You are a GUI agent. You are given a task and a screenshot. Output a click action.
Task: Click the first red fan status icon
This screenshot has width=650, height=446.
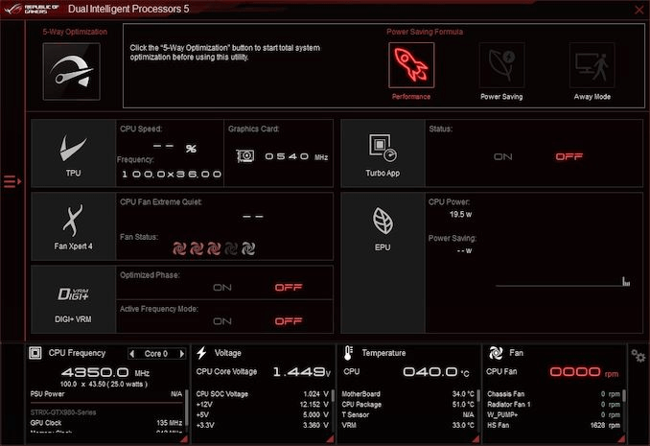179,248
